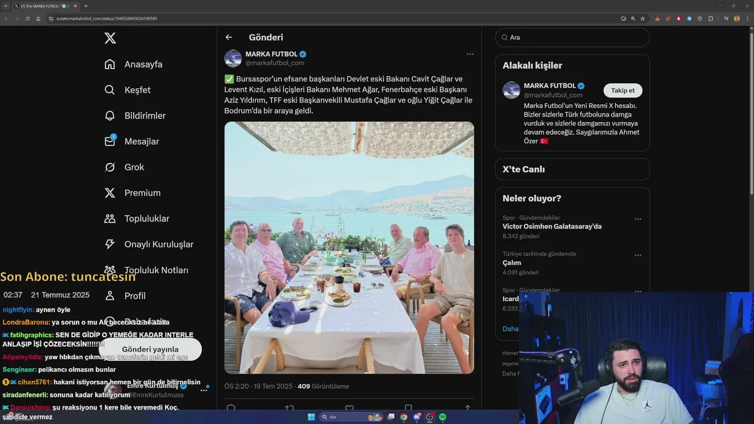Click the browser forward arrow
This screenshot has height=424, width=754.
17,18
